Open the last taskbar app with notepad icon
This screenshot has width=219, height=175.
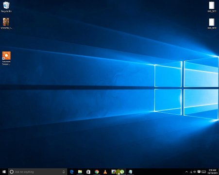(x=131, y=172)
